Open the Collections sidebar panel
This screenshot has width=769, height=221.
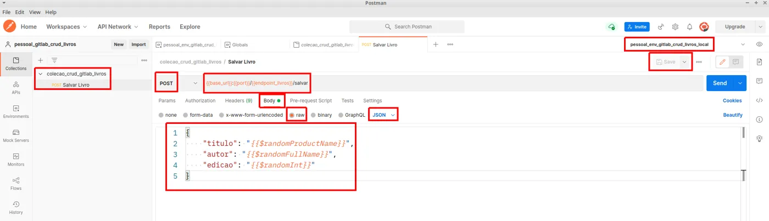coord(16,64)
